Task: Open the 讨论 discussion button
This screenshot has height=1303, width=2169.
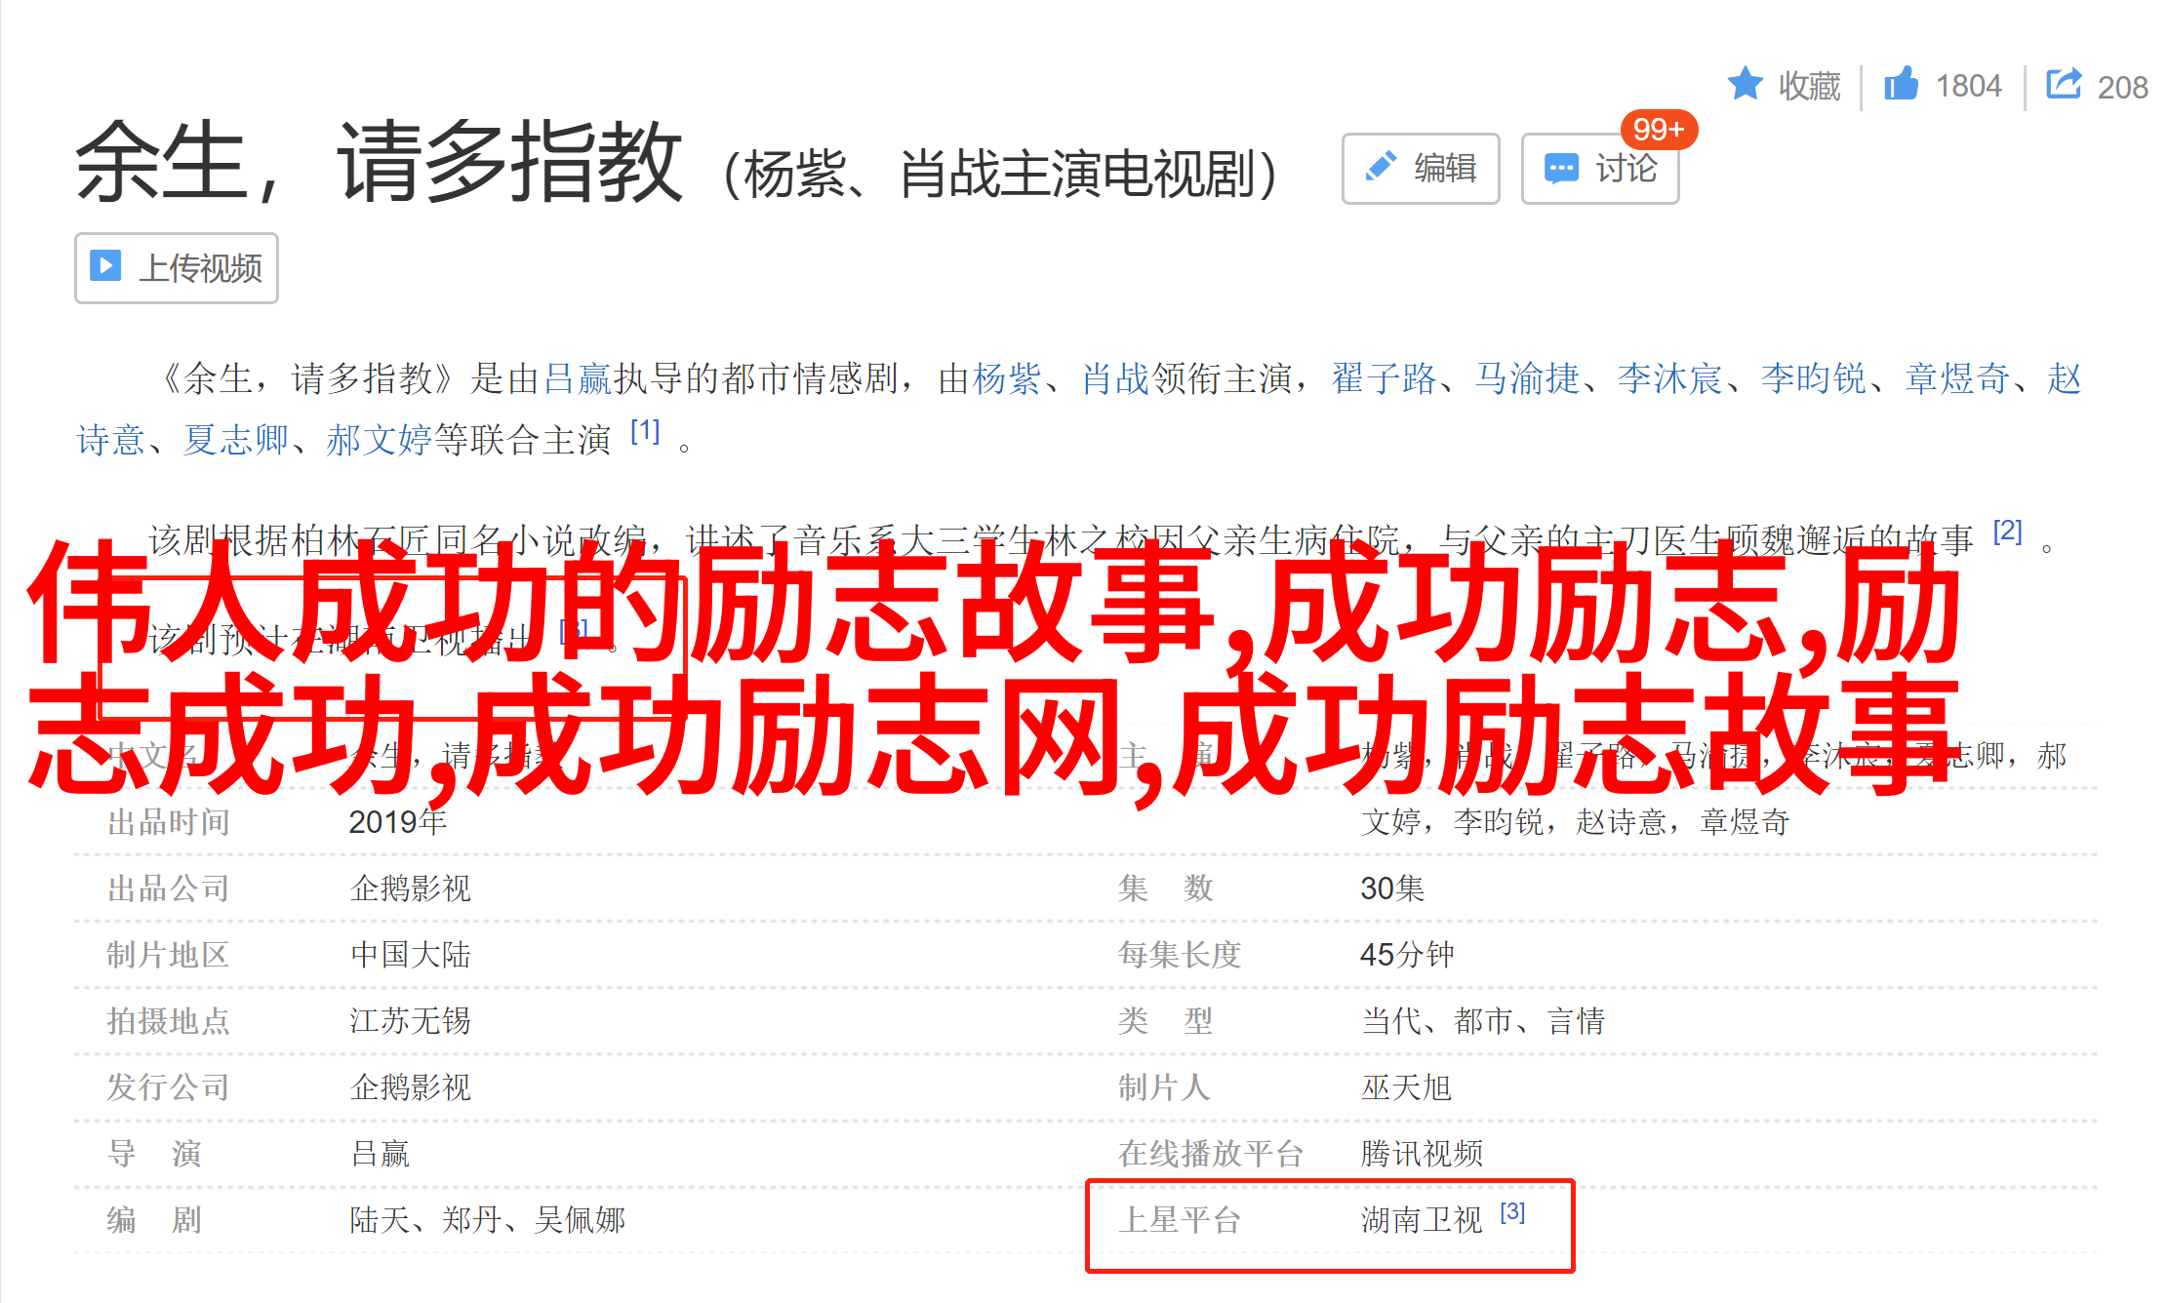Action: [1600, 169]
